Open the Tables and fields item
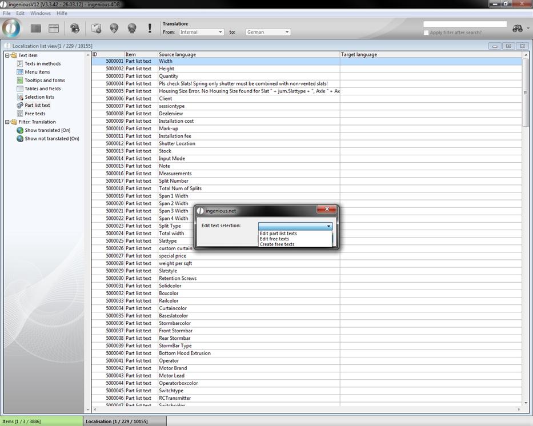This screenshot has height=426, width=533. 42,89
